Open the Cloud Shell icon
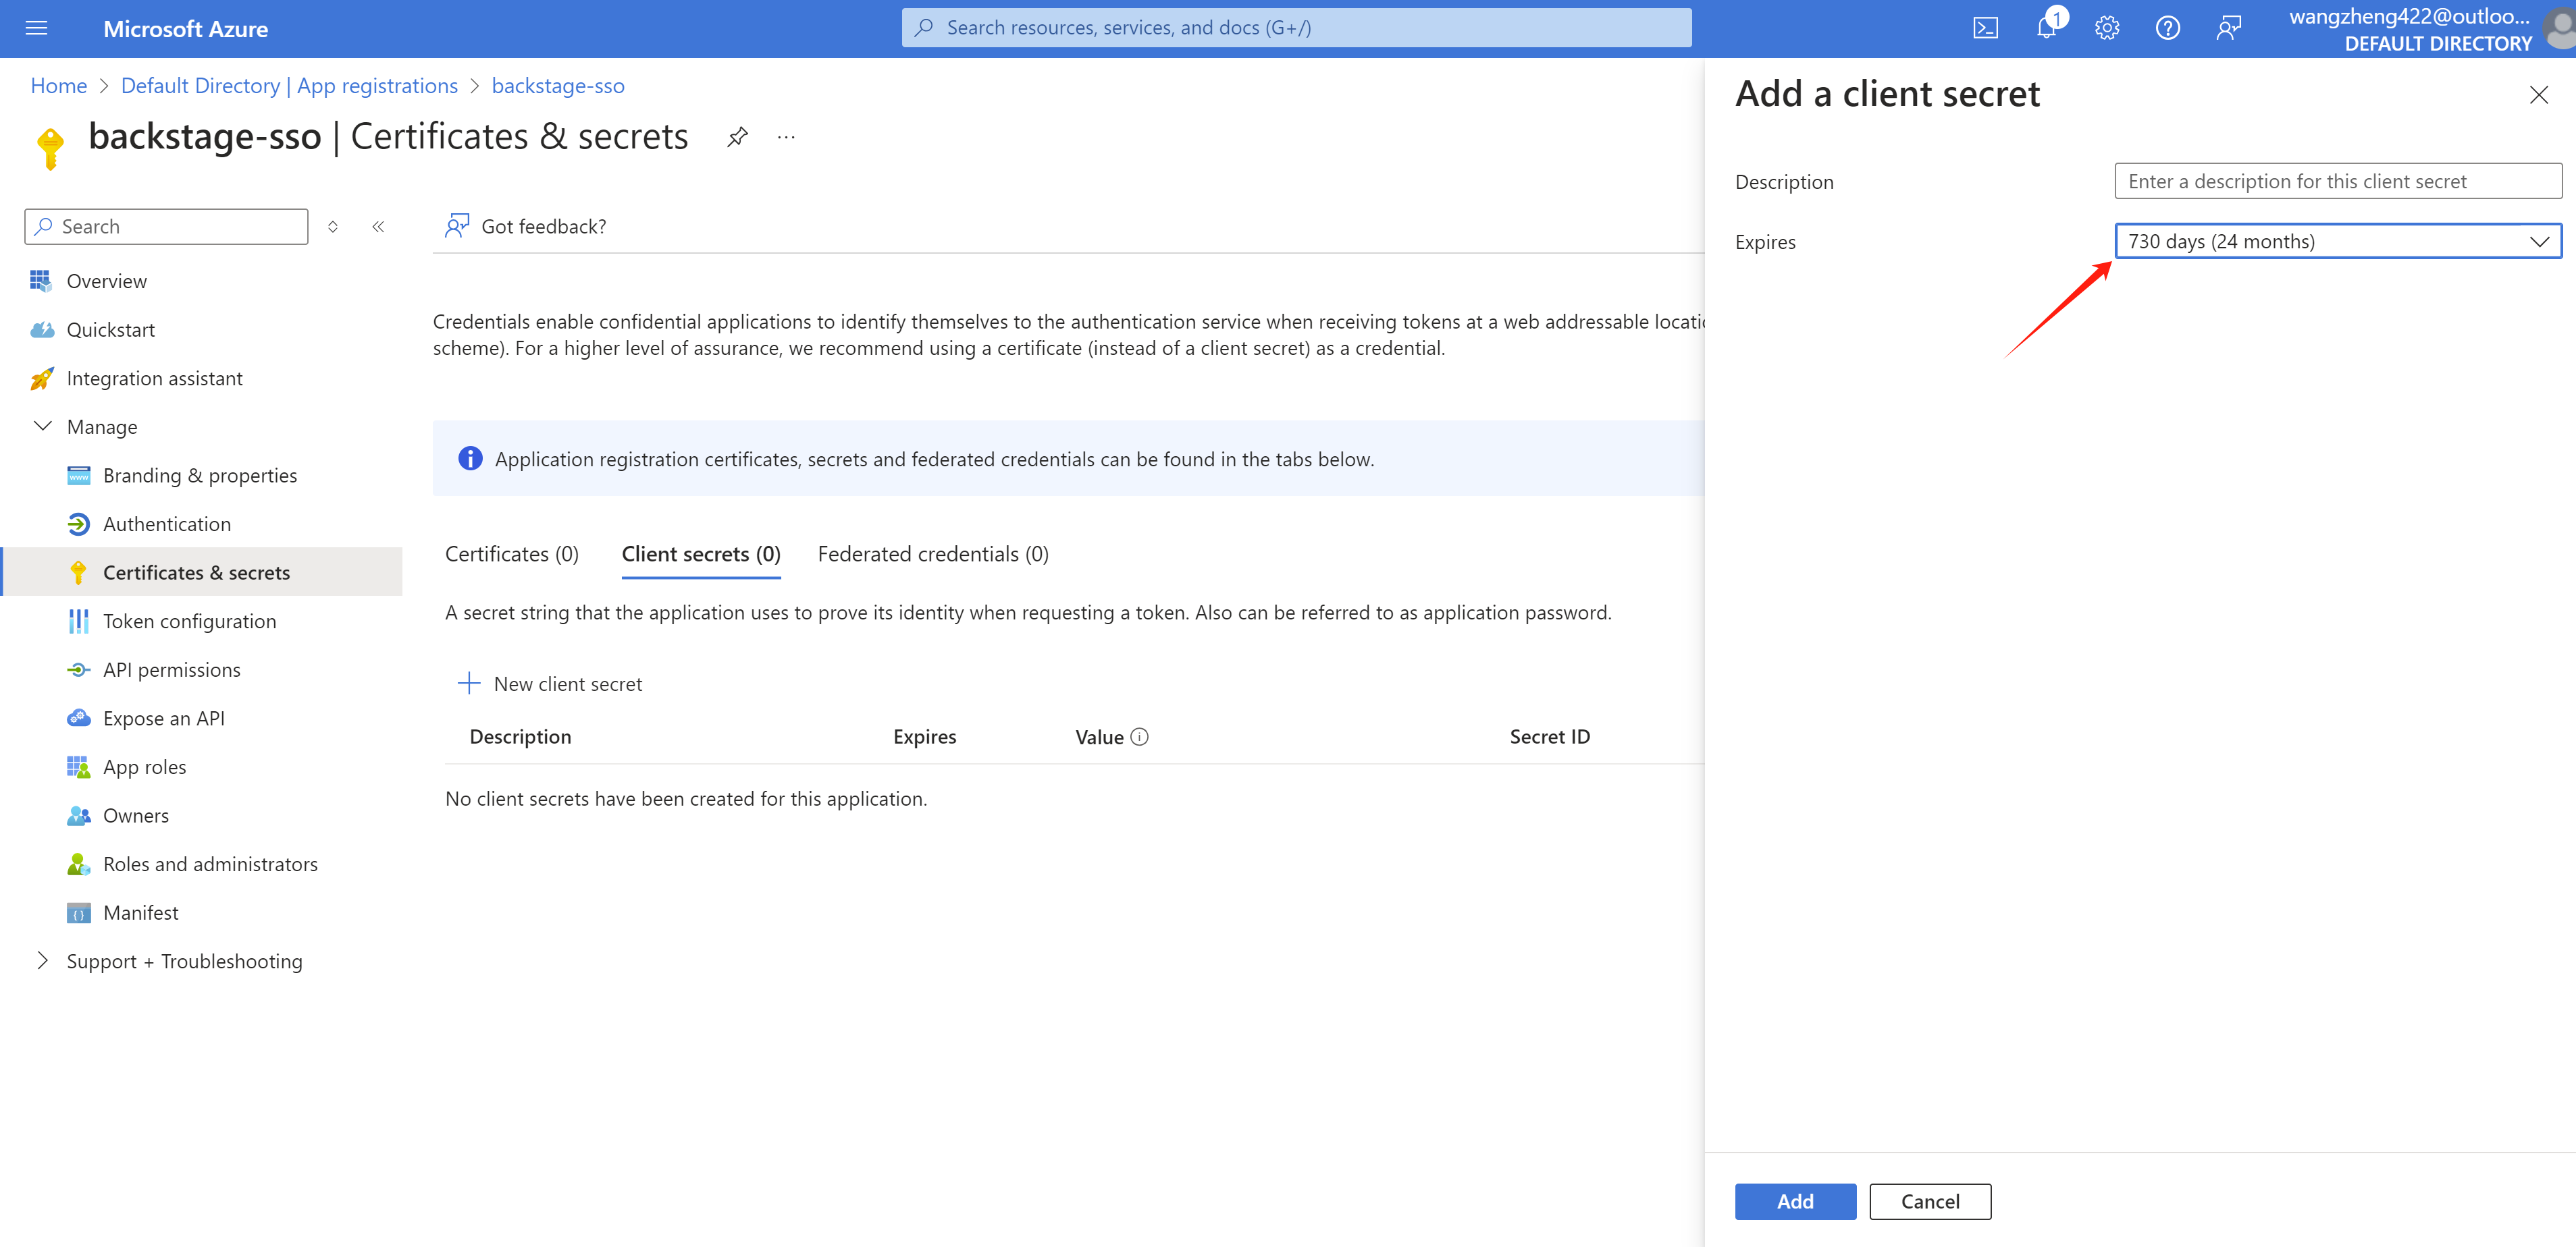Image resolution: width=2576 pixels, height=1247 pixels. [1985, 28]
